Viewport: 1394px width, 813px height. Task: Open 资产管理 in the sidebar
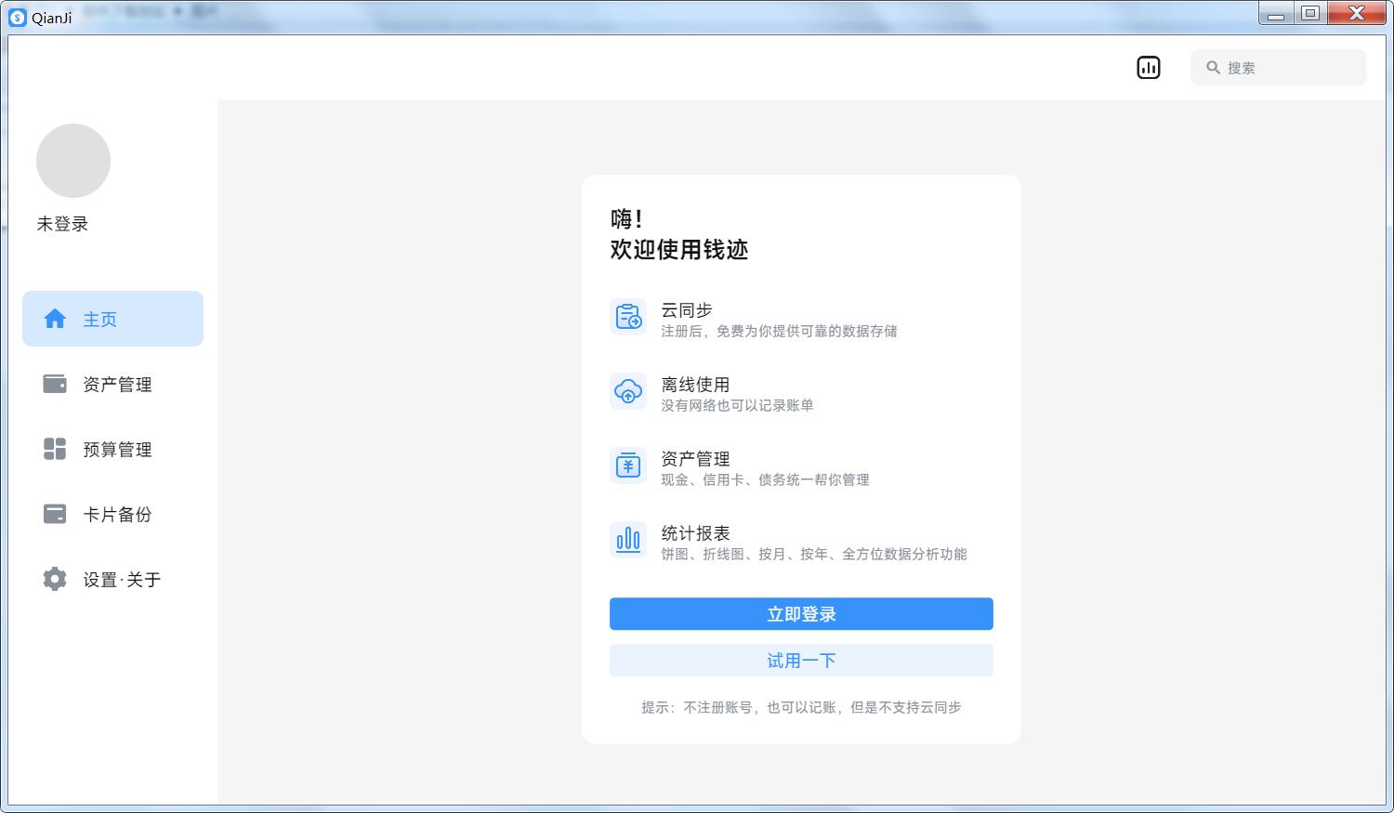(x=112, y=384)
